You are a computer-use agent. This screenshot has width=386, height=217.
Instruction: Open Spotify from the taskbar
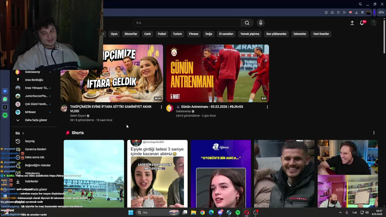238,212
